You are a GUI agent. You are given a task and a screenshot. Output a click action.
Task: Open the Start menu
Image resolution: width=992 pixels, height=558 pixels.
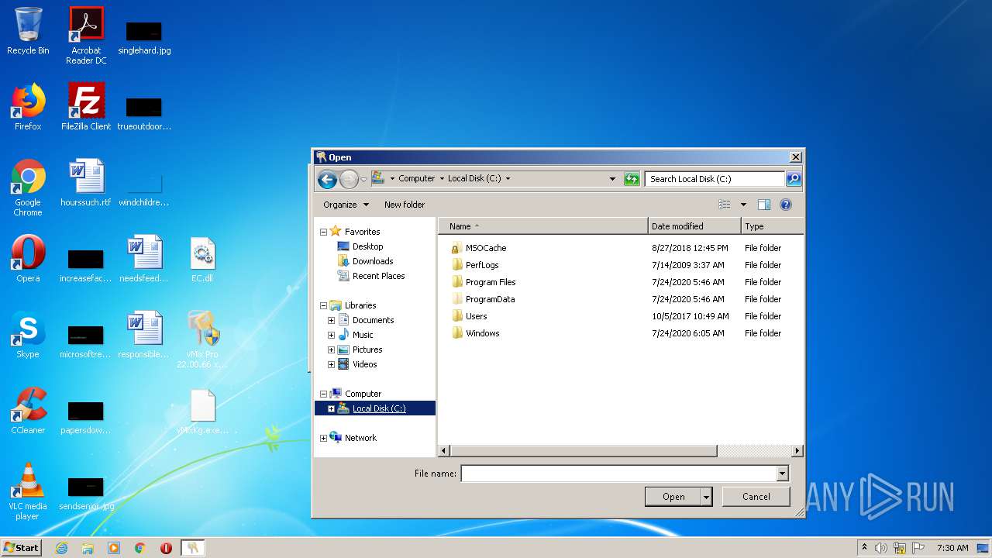pos(22,548)
